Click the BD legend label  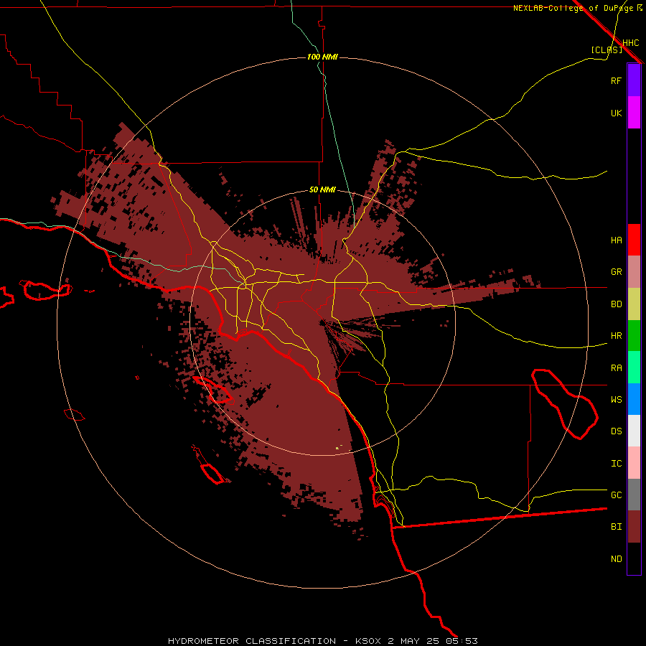click(616, 304)
